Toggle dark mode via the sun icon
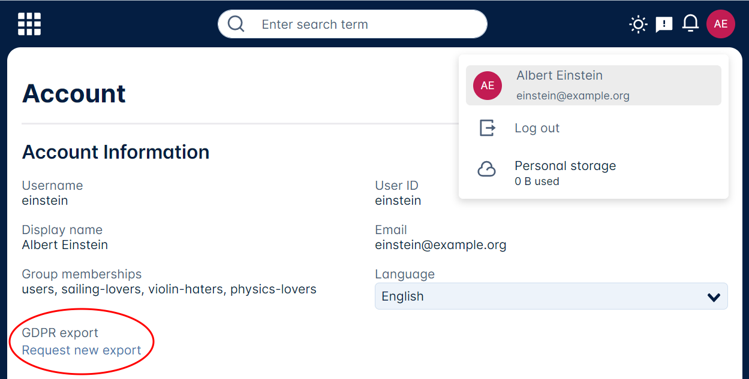749x379 pixels. (x=637, y=23)
